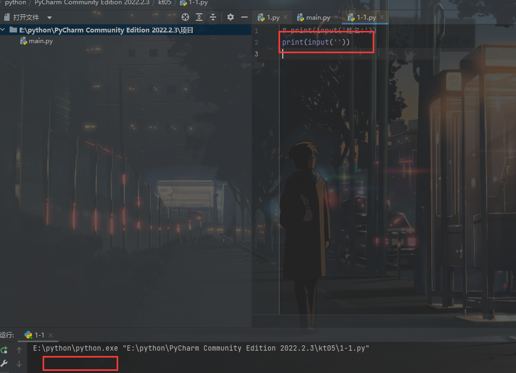Hide the project panel with minus icon

pos(244,17)
